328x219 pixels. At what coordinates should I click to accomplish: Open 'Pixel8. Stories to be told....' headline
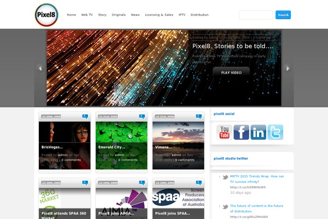click(x=233, y=46)
